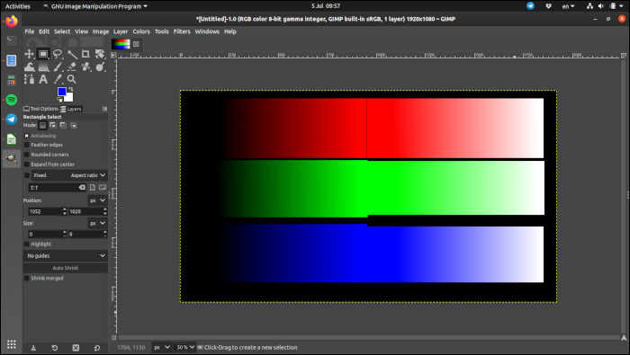Clear the 1:1 aspect ratio field
This screenshot has width=630, height=355.
click(82, 187)
